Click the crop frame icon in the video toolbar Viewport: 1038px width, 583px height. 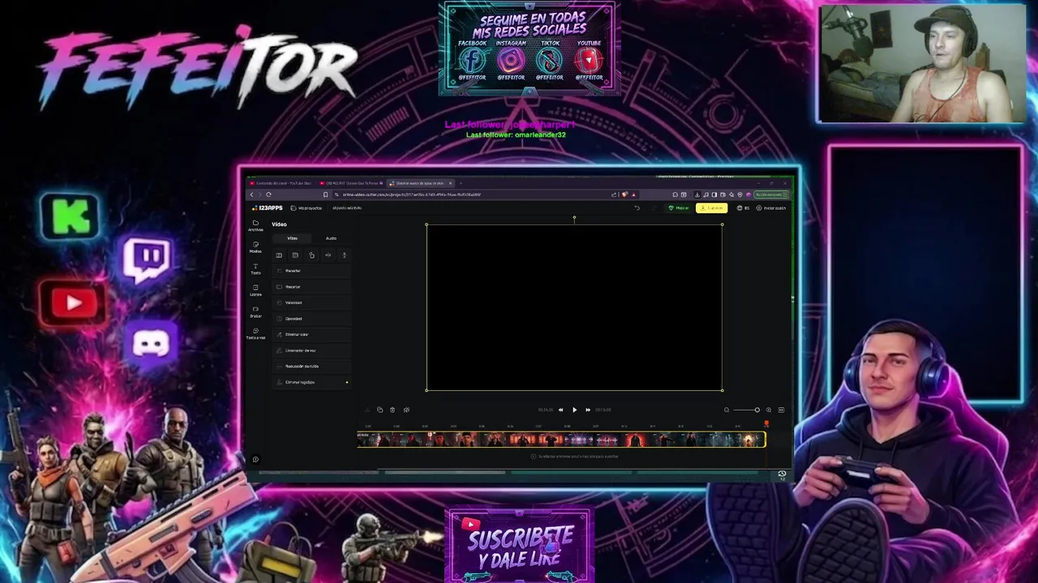[x=295, y=255]
